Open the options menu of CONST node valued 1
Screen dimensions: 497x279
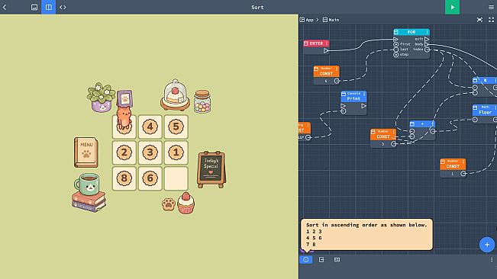coord(463,162)
